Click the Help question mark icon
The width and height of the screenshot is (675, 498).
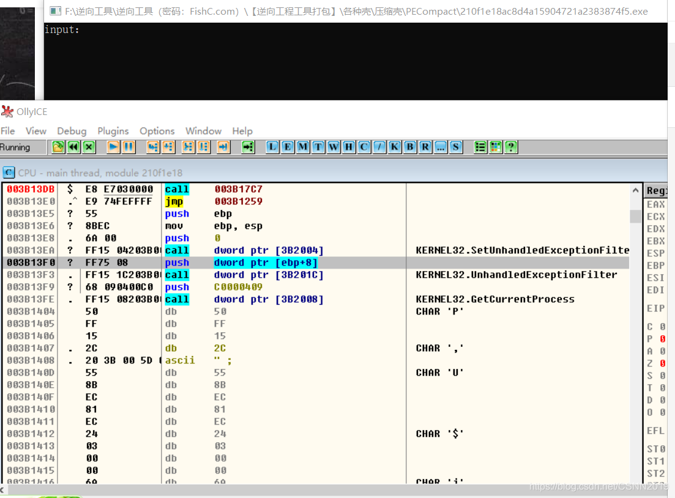(x=511, y=147)
